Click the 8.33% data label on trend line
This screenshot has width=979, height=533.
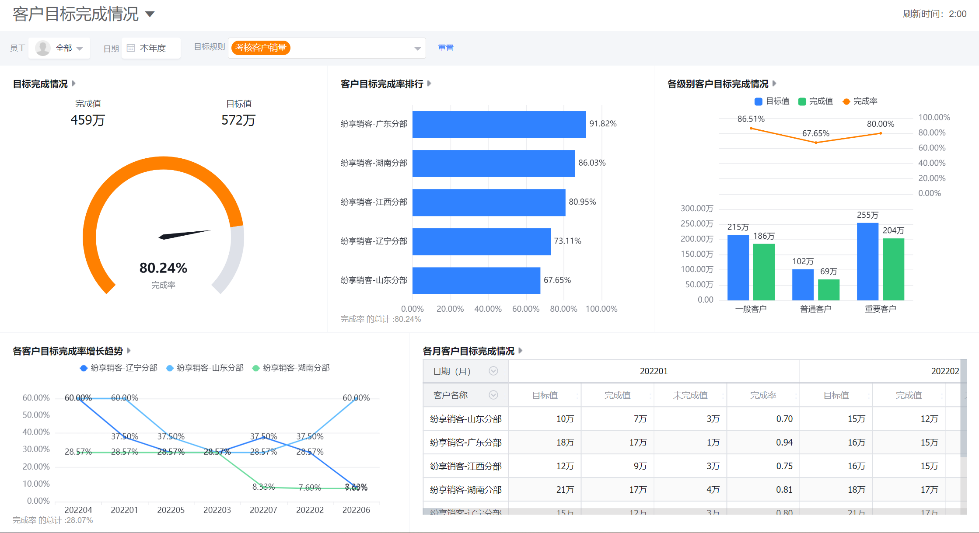pyautogui.click(x=263, y=487)
